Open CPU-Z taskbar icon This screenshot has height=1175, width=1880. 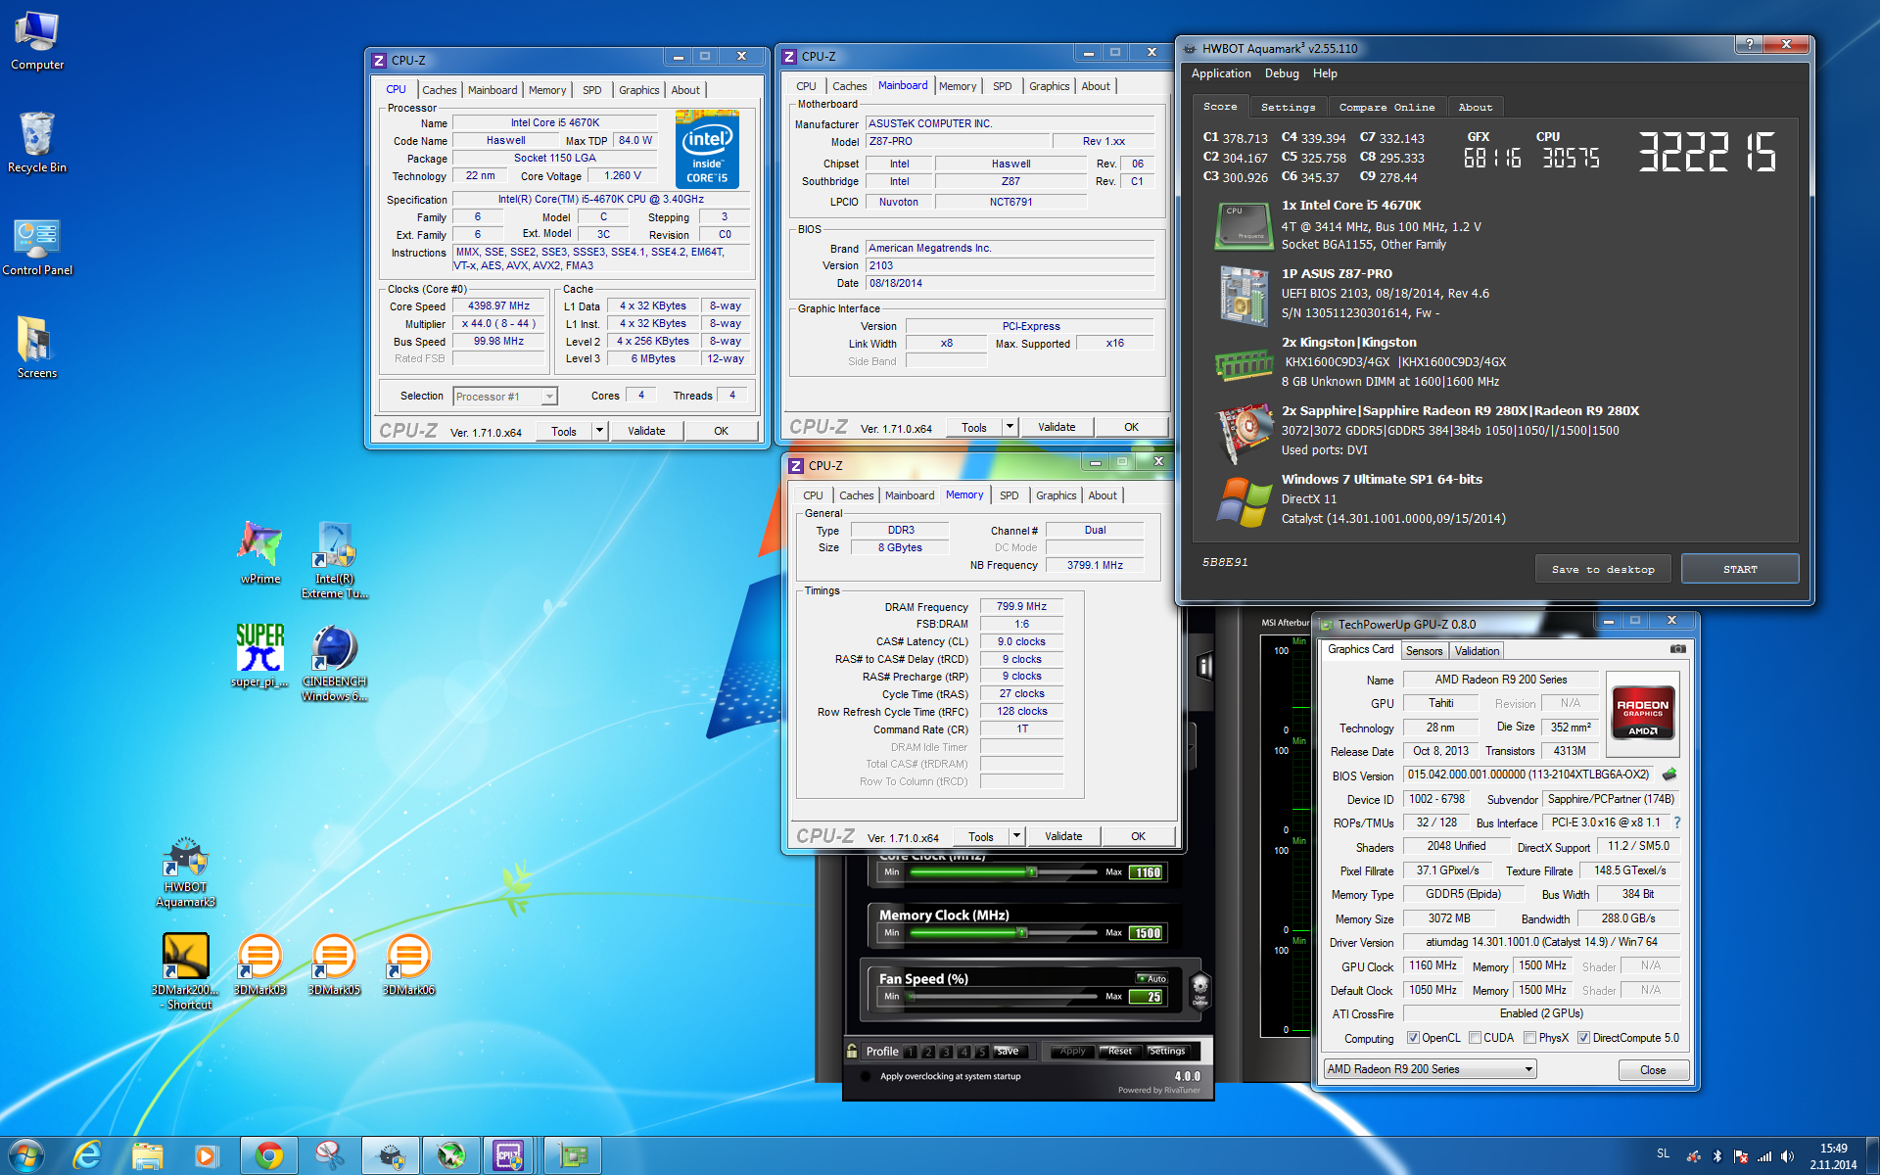tap(509, 1156)
